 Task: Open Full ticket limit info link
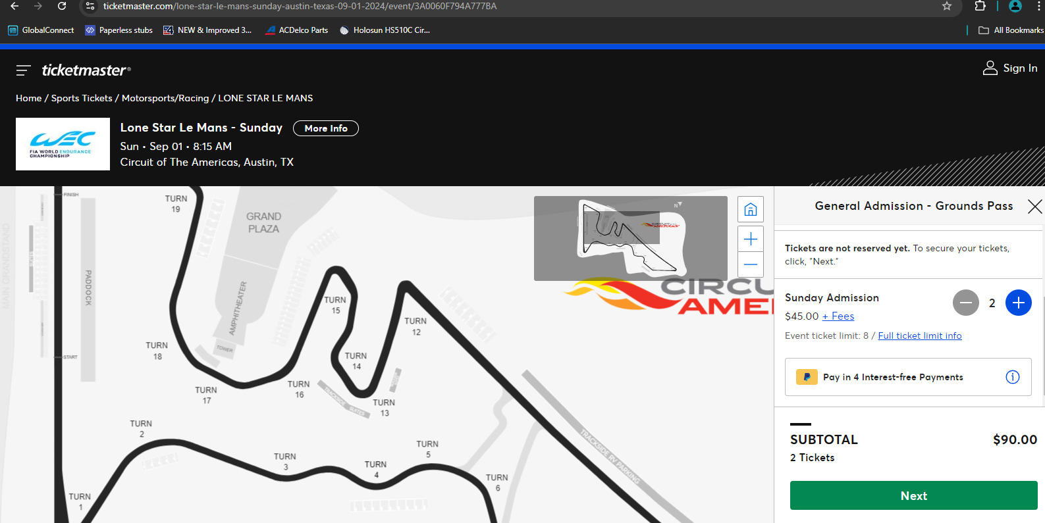tap(920, 336)
